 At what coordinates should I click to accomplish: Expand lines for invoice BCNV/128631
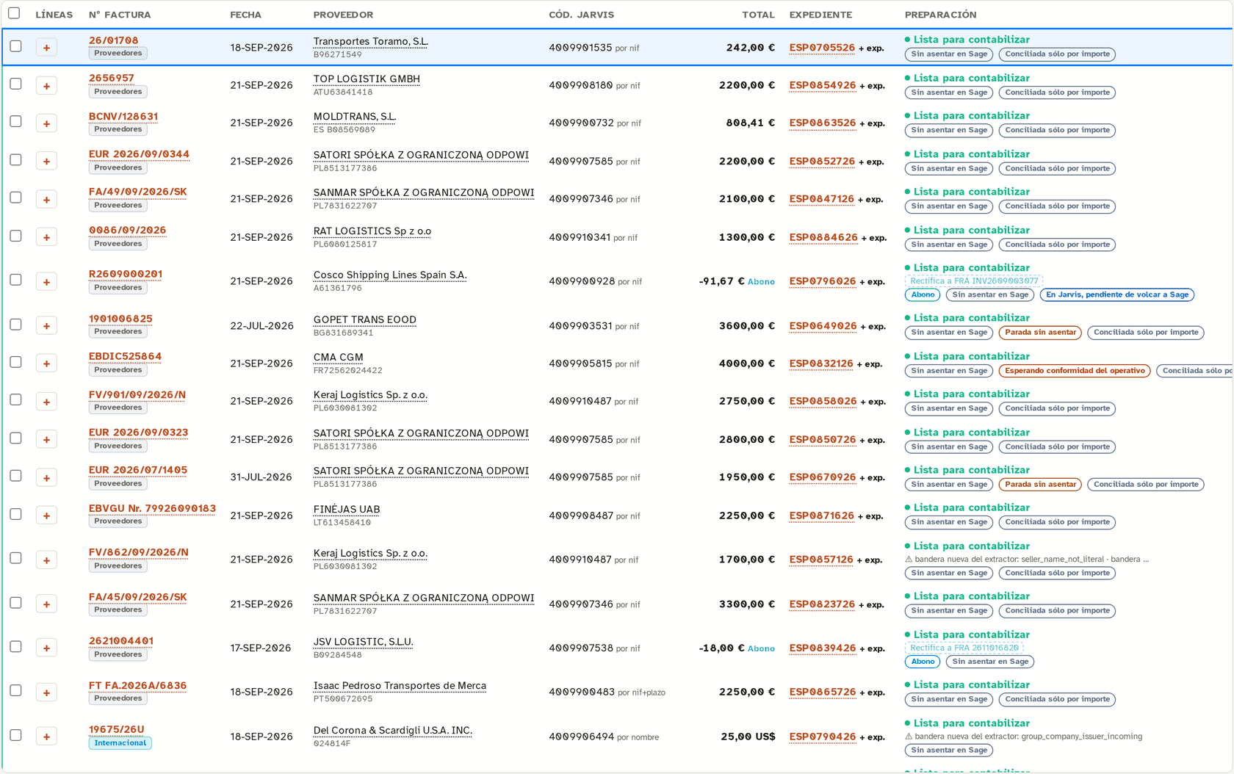[x=46, y=123]
